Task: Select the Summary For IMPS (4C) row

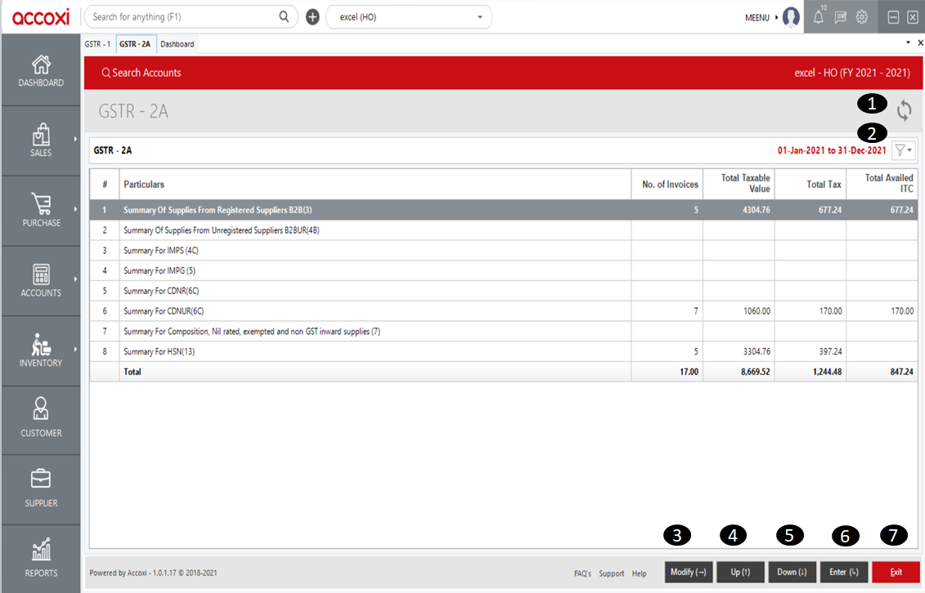Action: (x=504, y=250)
